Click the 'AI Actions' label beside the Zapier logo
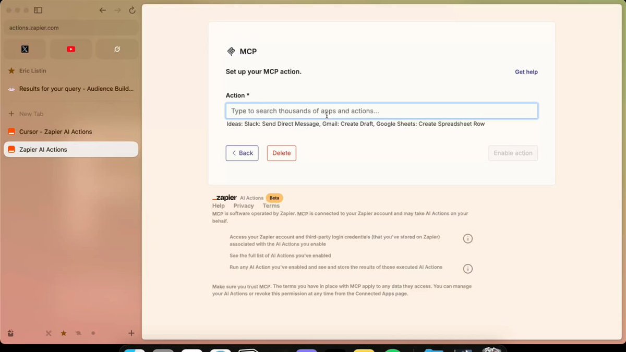The width and height of the screenshot is (626, 352). point(251,198)
